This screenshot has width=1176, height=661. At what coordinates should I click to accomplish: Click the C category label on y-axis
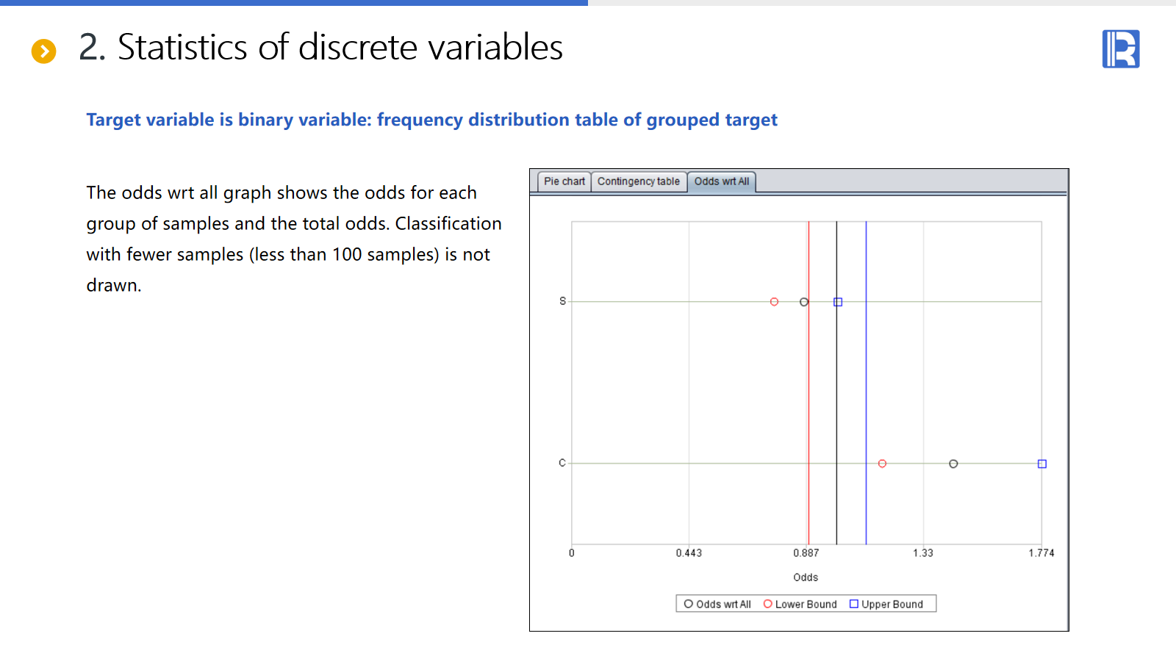coord(562,463)
